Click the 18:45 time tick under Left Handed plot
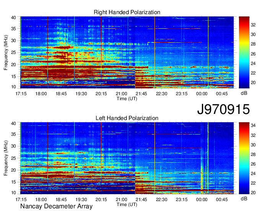 coord(61,200)
